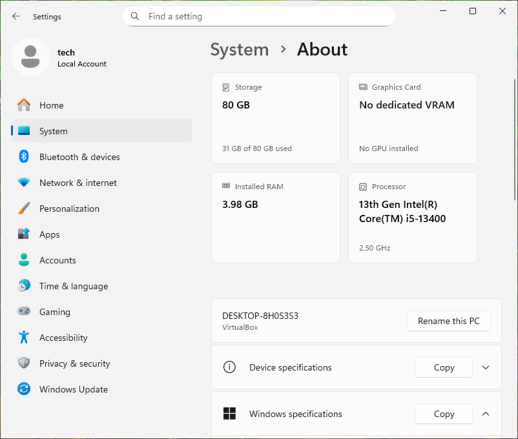The image size is (518, 439).
Task: Maximize the Settings window
Action: tap(473, 11)
